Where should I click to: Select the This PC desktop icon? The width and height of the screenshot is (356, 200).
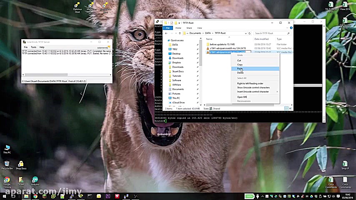click(x=7, y=147)
